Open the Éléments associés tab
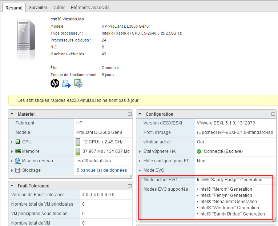Image resolution: width=278 pixels, height=226 pixels. click(90, 7)
